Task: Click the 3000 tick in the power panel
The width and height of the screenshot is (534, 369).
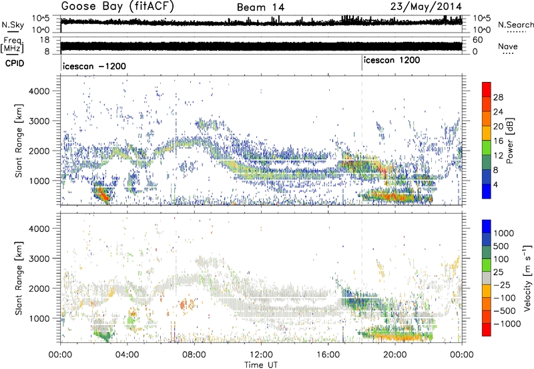Action: click(x=39, y=121)
